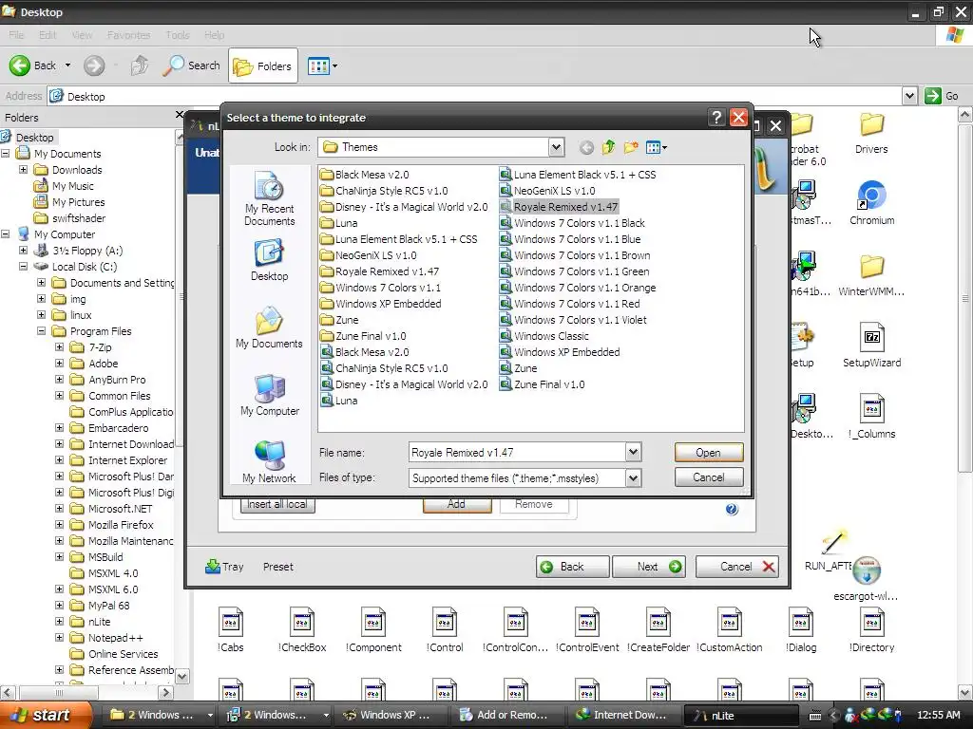Screen dimensions: 973x729
Task: Click the Next button in nLite
Action: pos(648,567)
